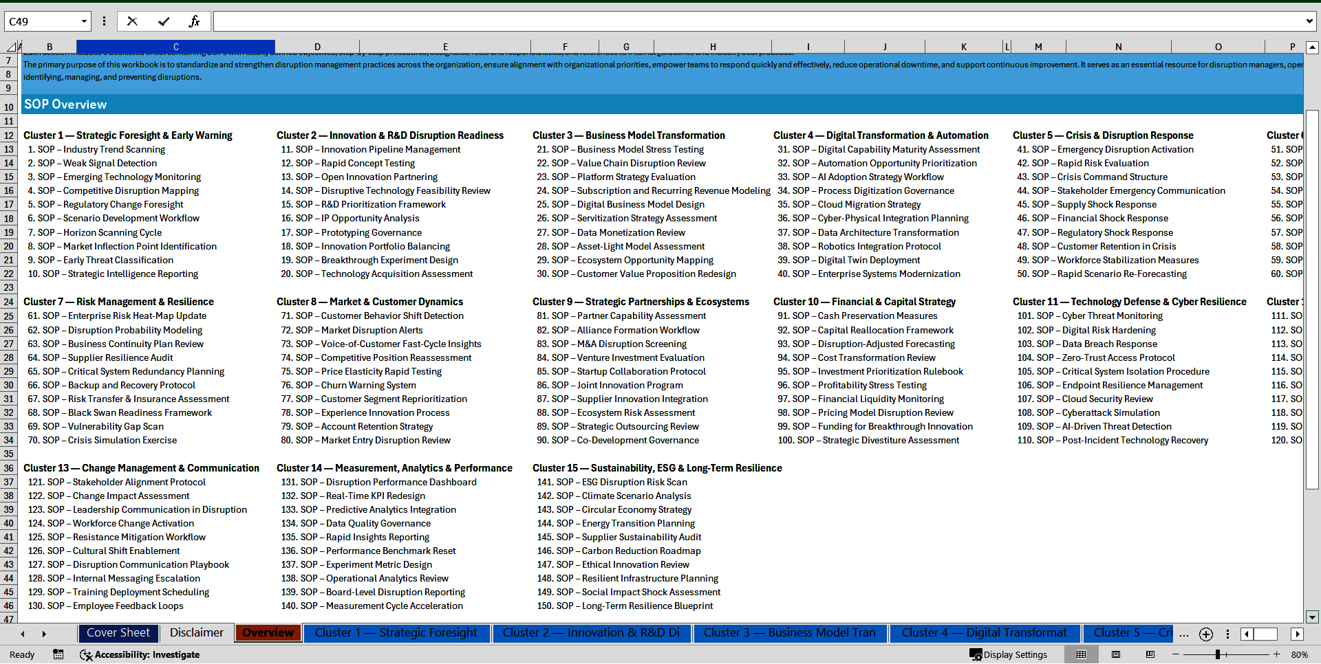The height and width of the screenshot is (664, 1321).
Task: Select the Cluster 3 — Business Model sheet tab
Action: point(790,632)
